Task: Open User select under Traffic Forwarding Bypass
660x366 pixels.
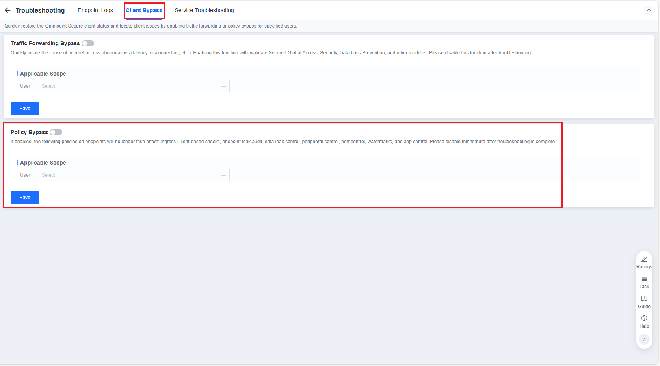Action: coord(133,86)
